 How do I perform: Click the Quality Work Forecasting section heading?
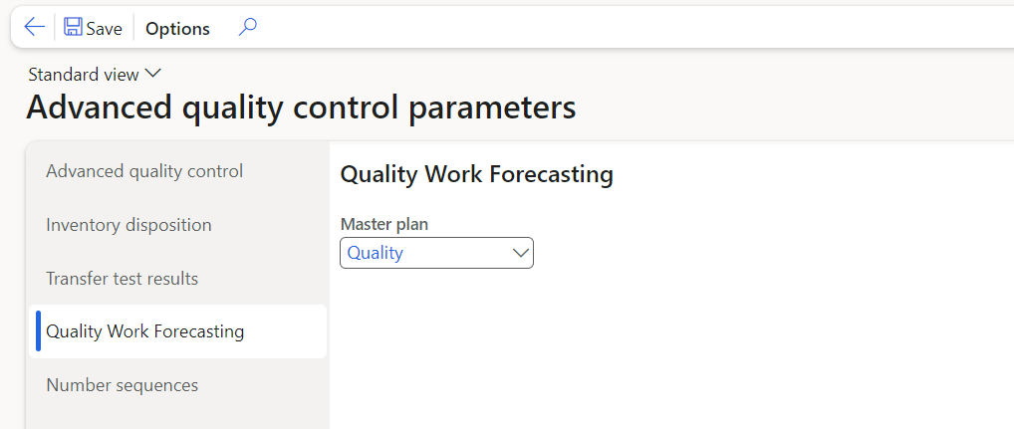point(476,175)
